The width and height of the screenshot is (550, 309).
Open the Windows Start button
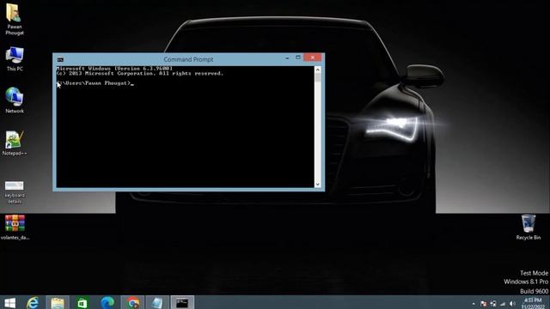[x=9, y=303]
